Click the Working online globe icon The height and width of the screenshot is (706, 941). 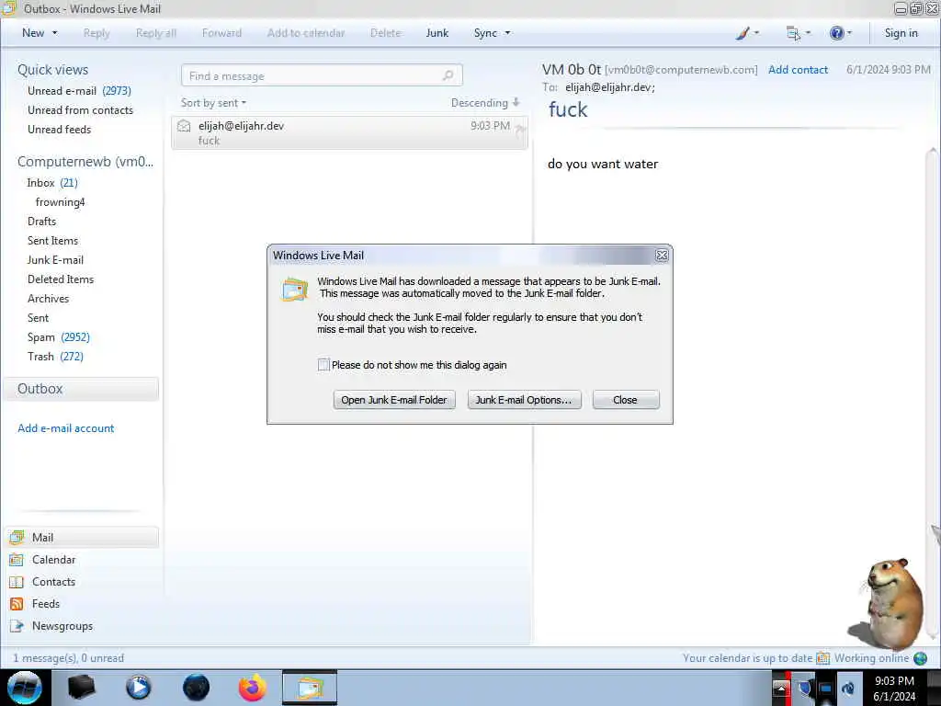[x=921, y=658]
